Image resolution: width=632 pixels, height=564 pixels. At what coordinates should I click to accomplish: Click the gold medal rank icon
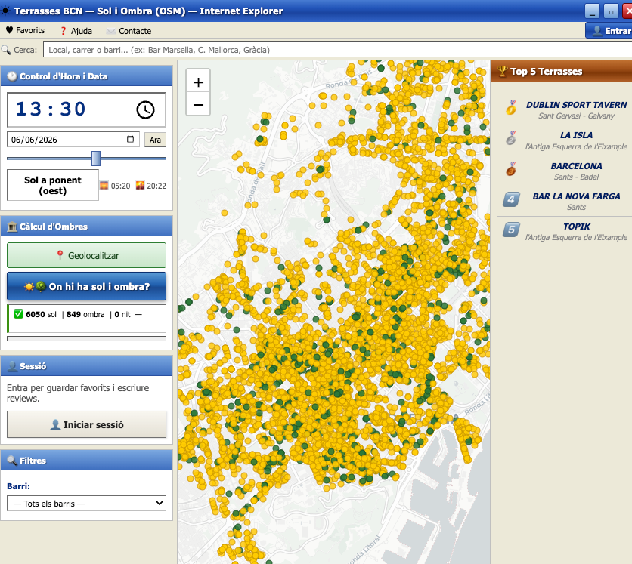(511, 108)
